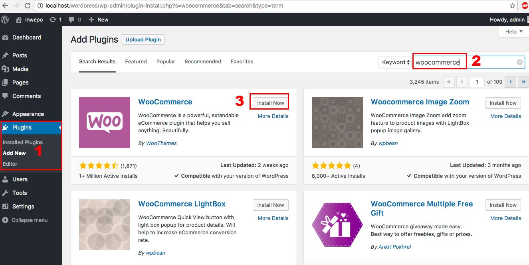Clear the search field with the x icon
529x265 pixels.
[x=519, y=62]
